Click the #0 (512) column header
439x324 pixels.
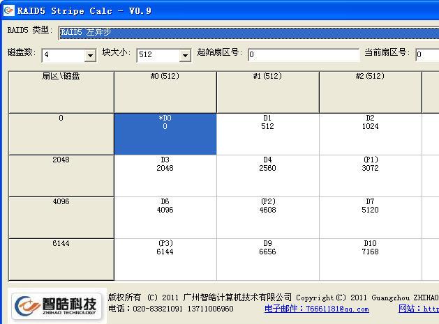click(165, 91)
